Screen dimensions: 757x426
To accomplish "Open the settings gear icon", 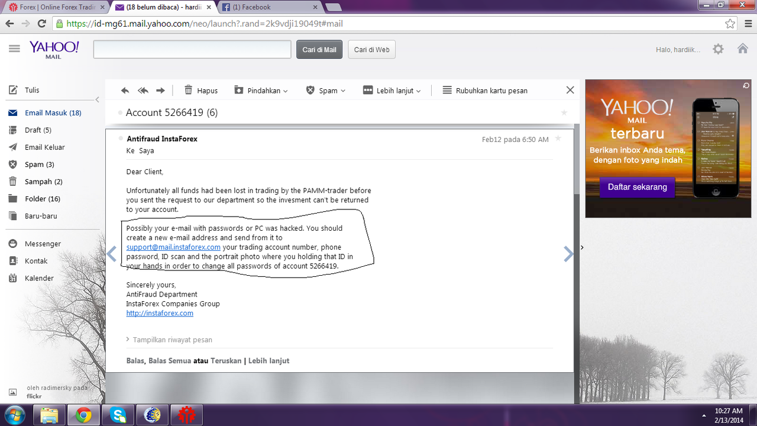I will 718,49.
